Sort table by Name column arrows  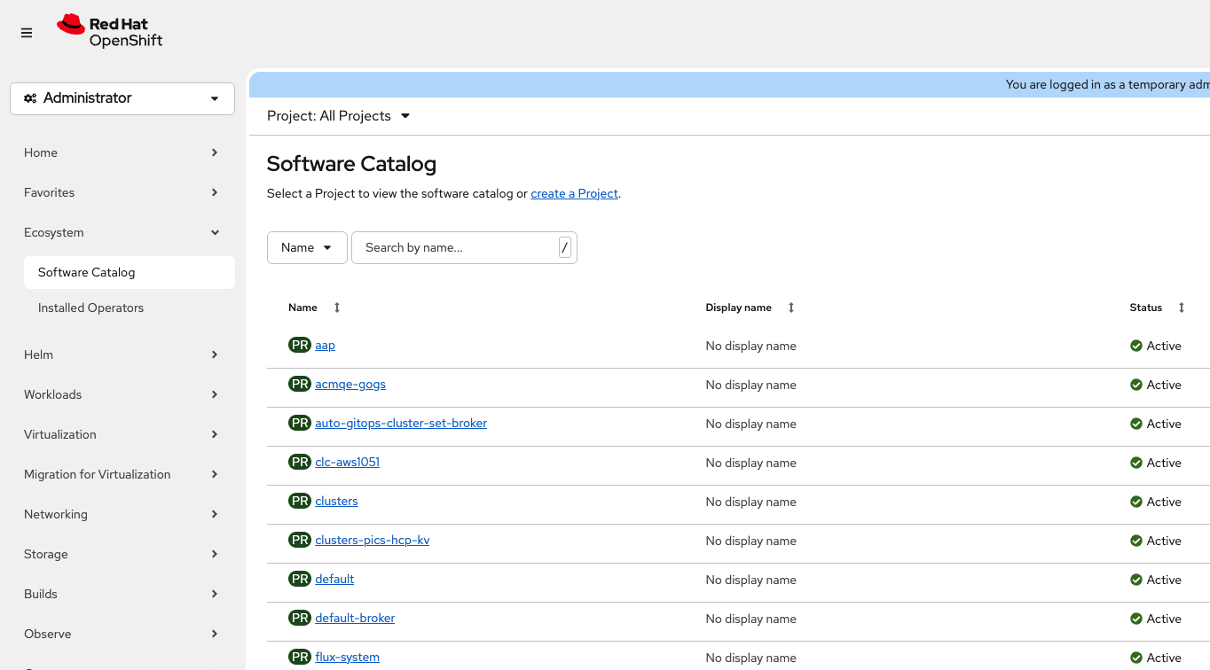337,308
